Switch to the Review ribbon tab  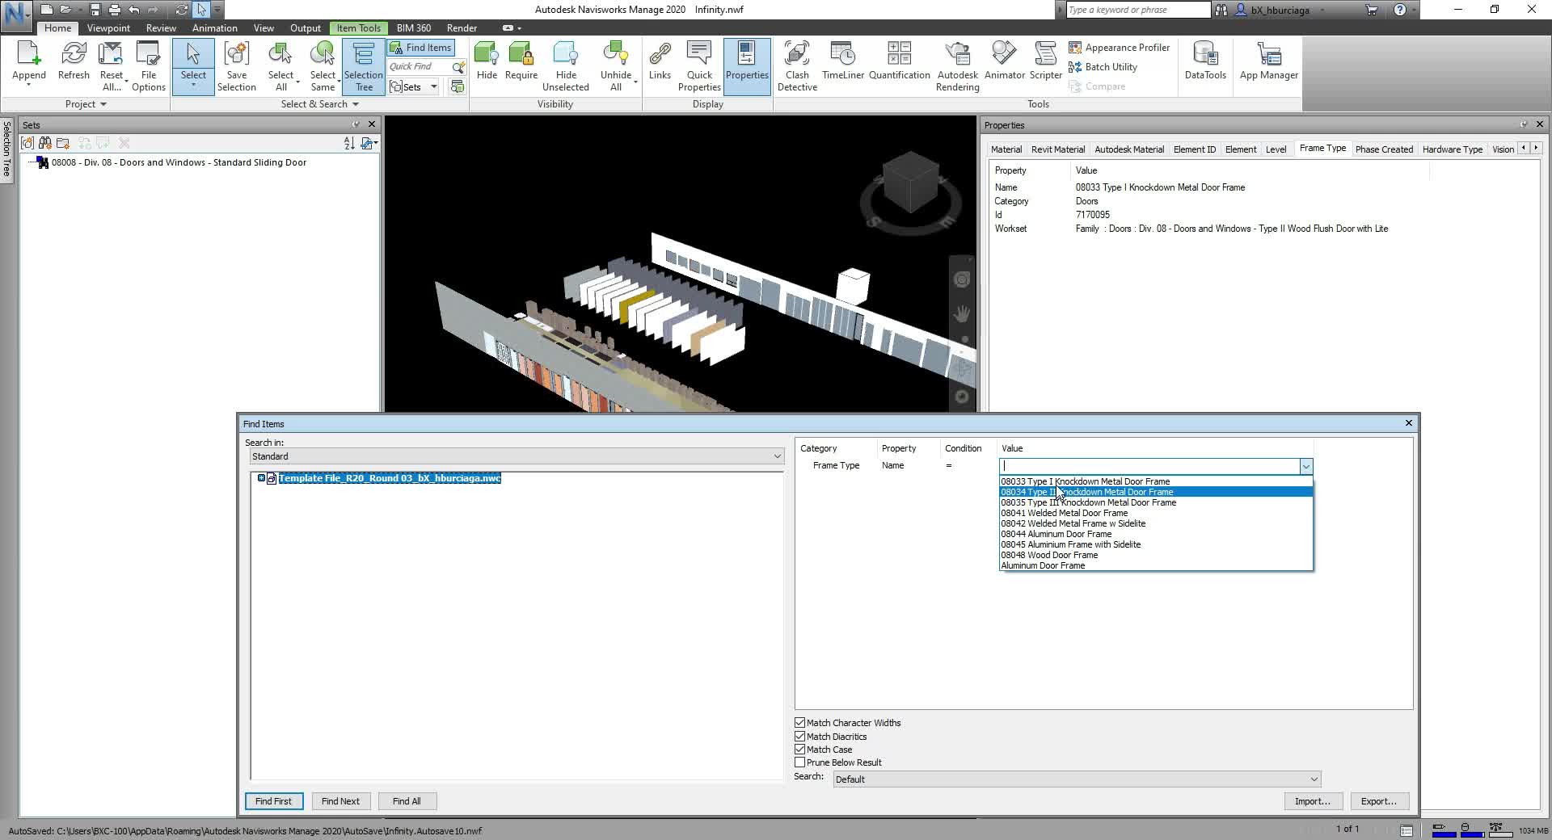pos(161,28)
